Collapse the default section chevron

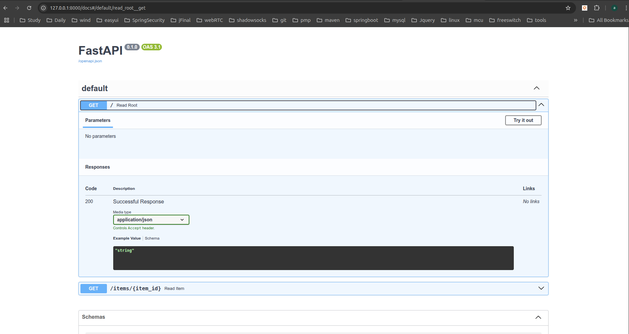[x=536, y=88]
